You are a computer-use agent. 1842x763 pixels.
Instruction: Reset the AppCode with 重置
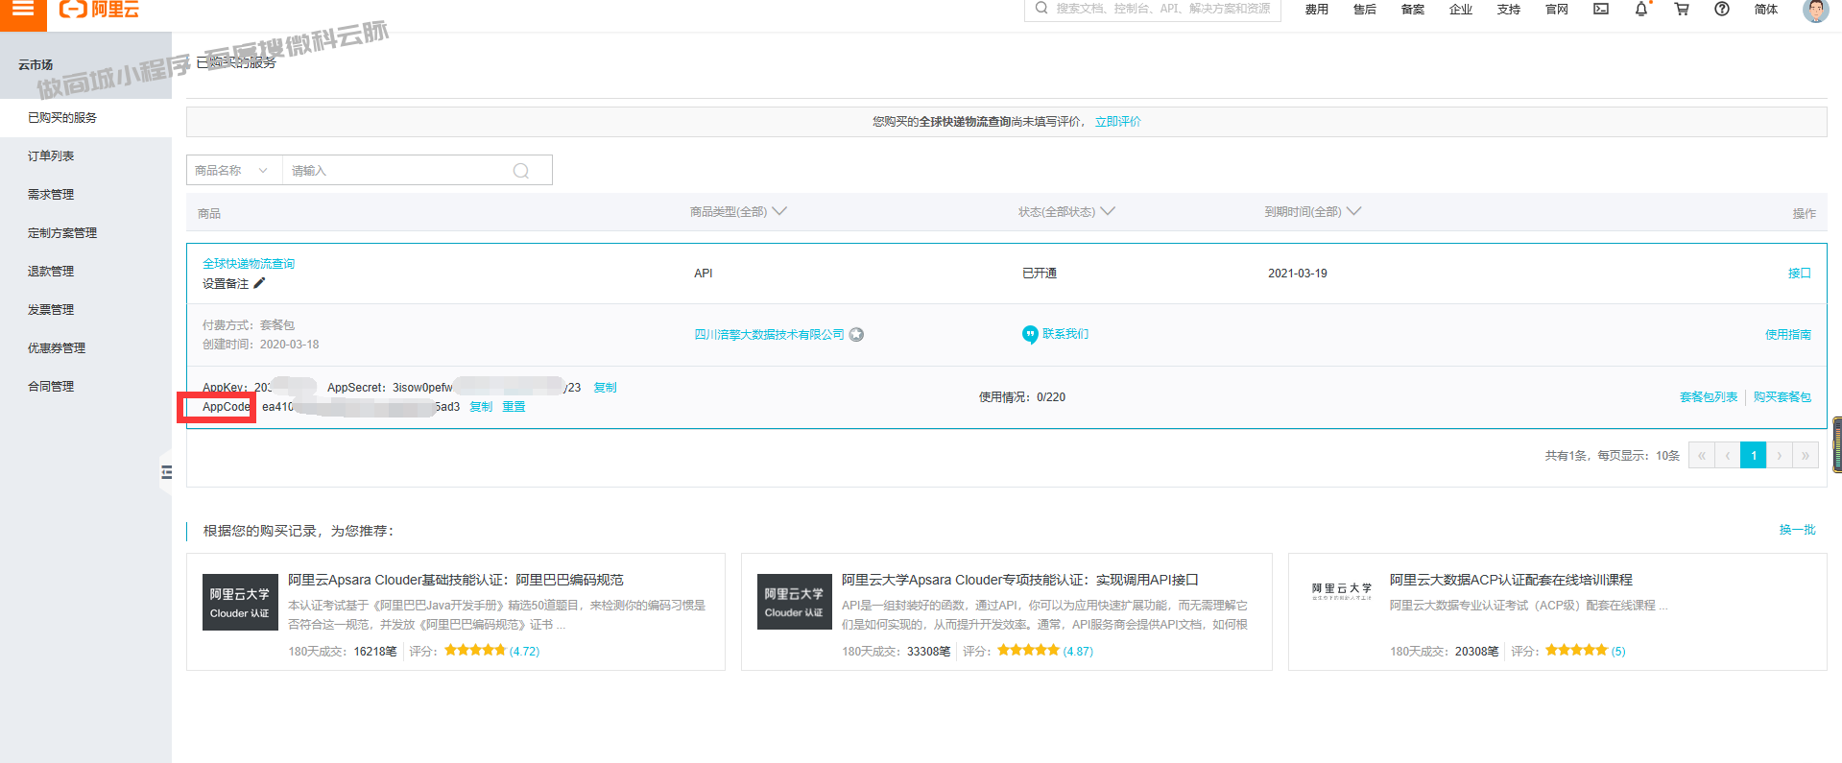[514, 407]
